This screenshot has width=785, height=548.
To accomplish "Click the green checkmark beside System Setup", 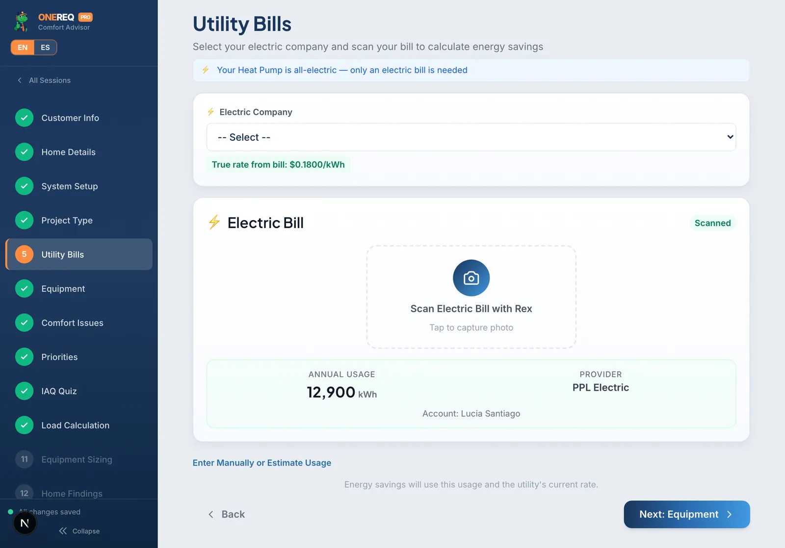I will pyautogui.click(x=24, y=186).
